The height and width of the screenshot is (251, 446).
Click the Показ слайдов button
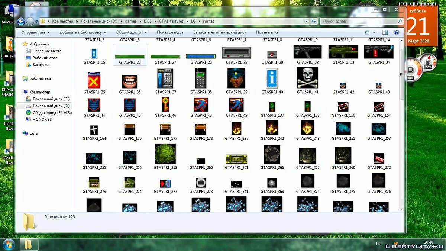(170, 32)
